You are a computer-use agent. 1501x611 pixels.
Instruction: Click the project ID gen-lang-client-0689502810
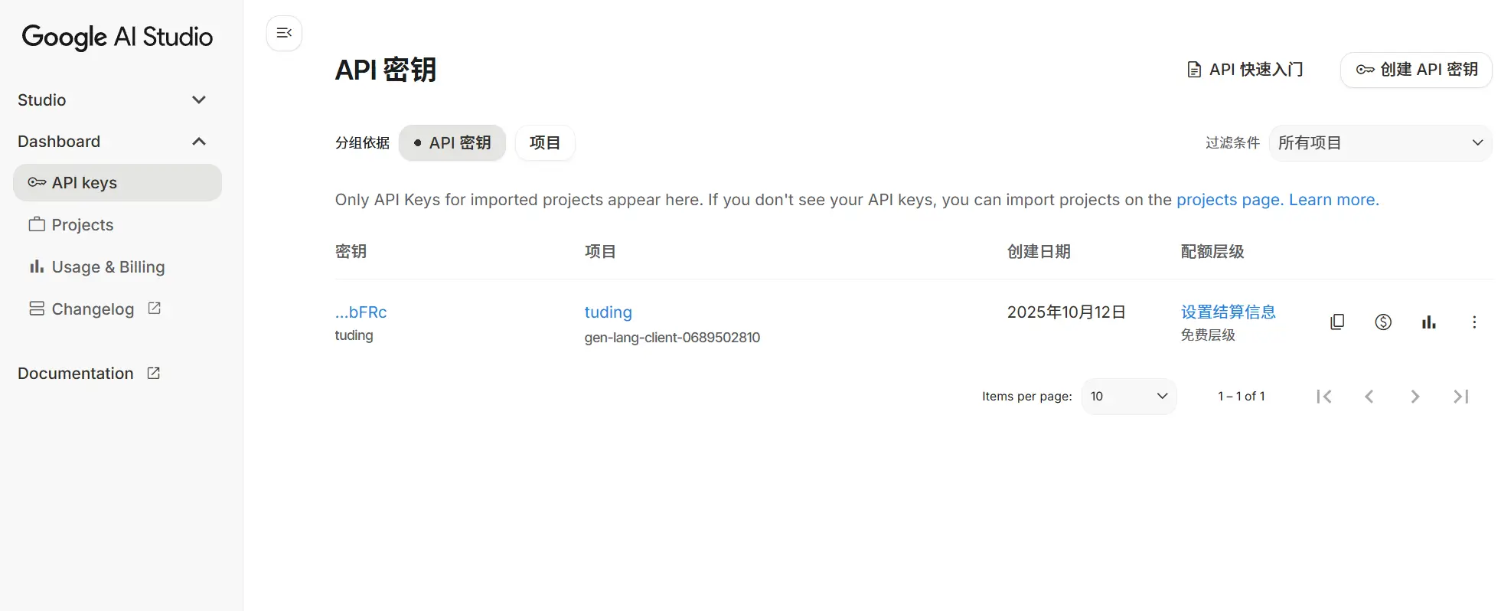(x=672, y=337)
